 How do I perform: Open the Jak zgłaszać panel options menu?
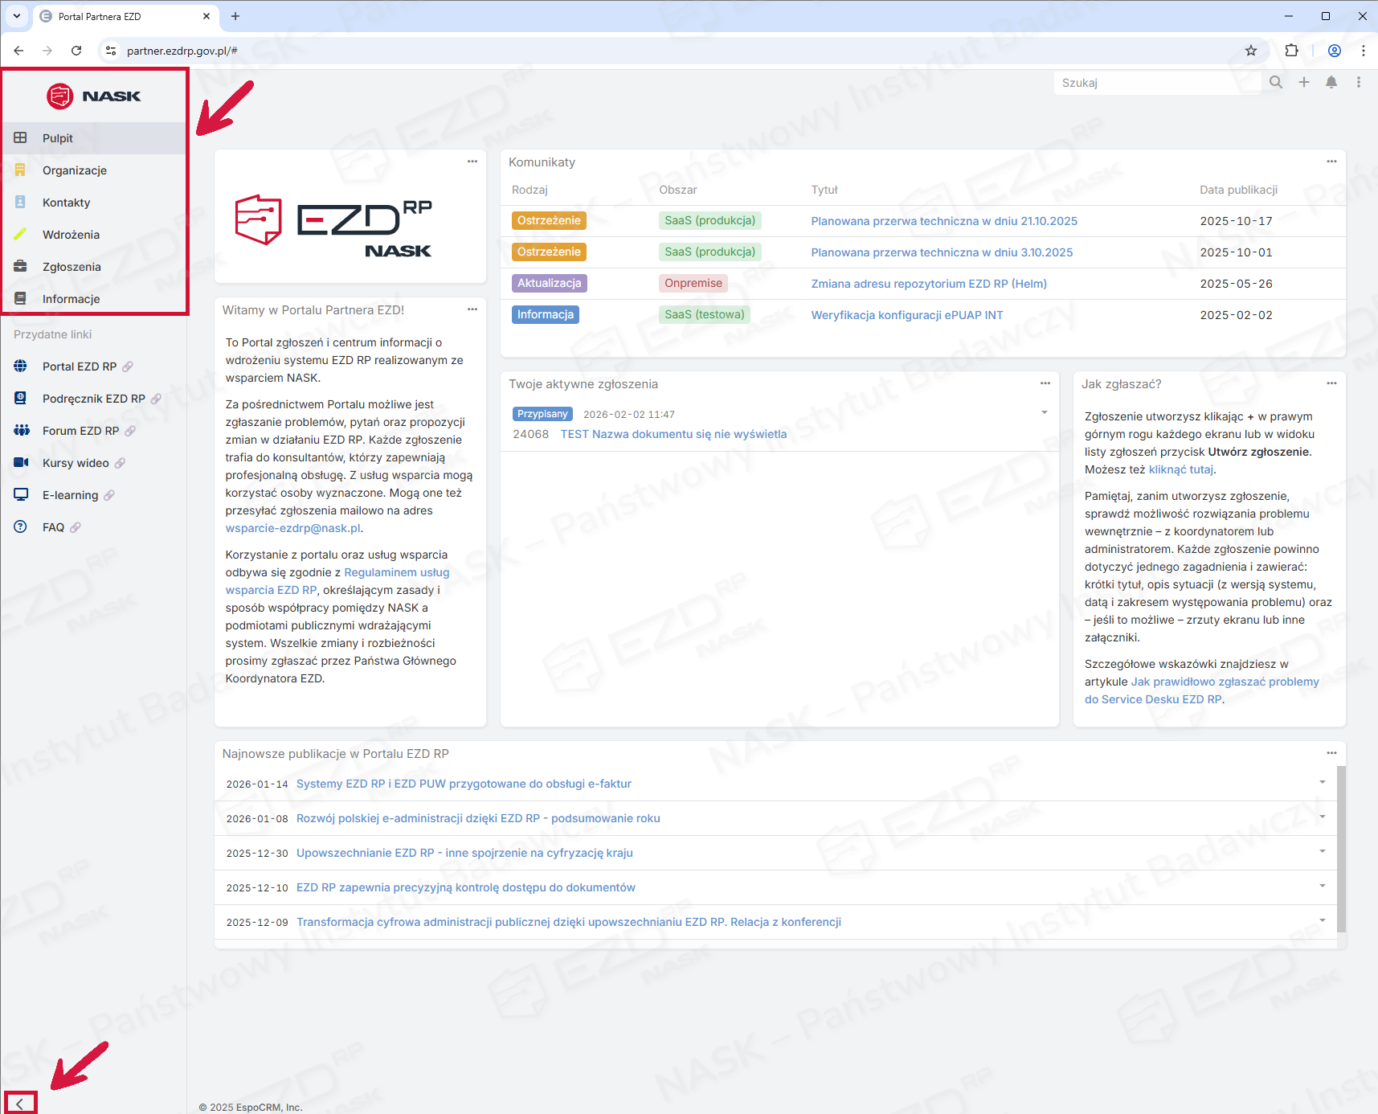tap(1331, 383)
